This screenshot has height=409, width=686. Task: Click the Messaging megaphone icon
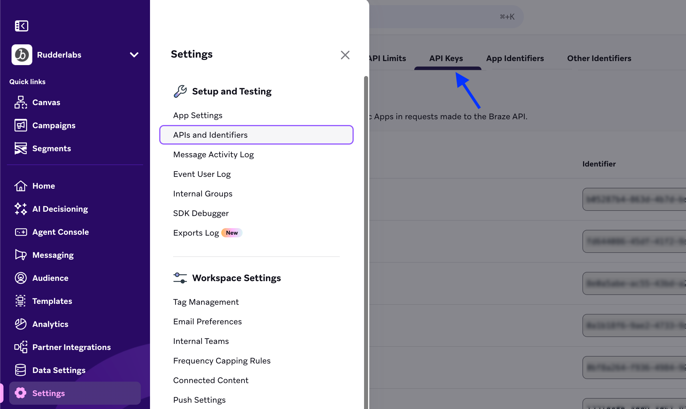pyautogui.click(x=20, y=255)
